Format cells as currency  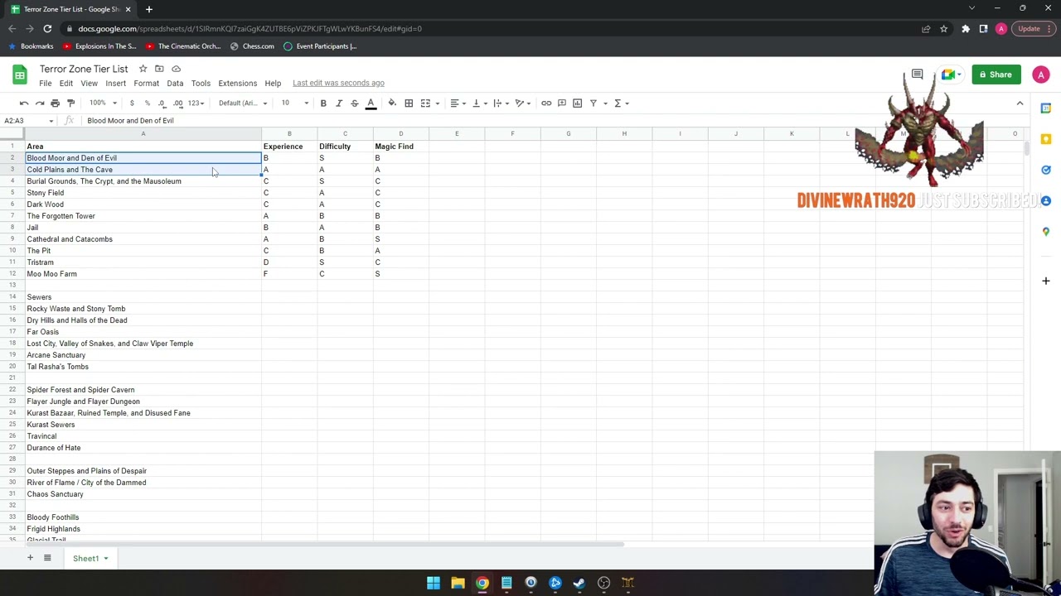coord(132,103)
